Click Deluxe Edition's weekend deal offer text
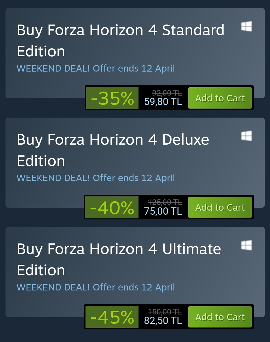The width and height of the screenshot is (270, 342). click(x=95, y=178)
